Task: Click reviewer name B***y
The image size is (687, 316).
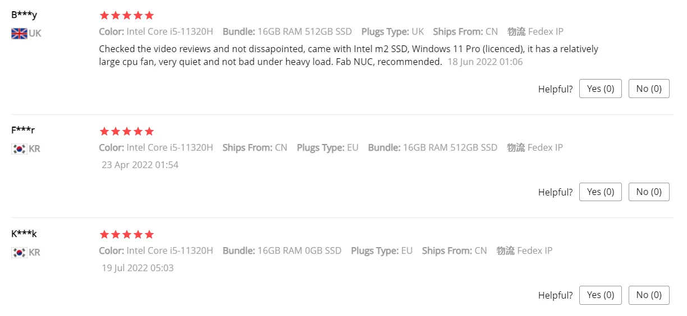Action: [x=24, y=15]
